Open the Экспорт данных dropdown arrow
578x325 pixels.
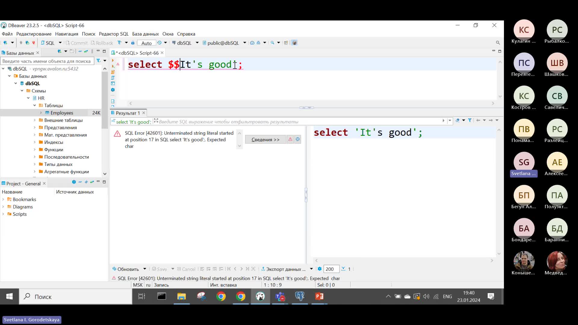(311, 269)
